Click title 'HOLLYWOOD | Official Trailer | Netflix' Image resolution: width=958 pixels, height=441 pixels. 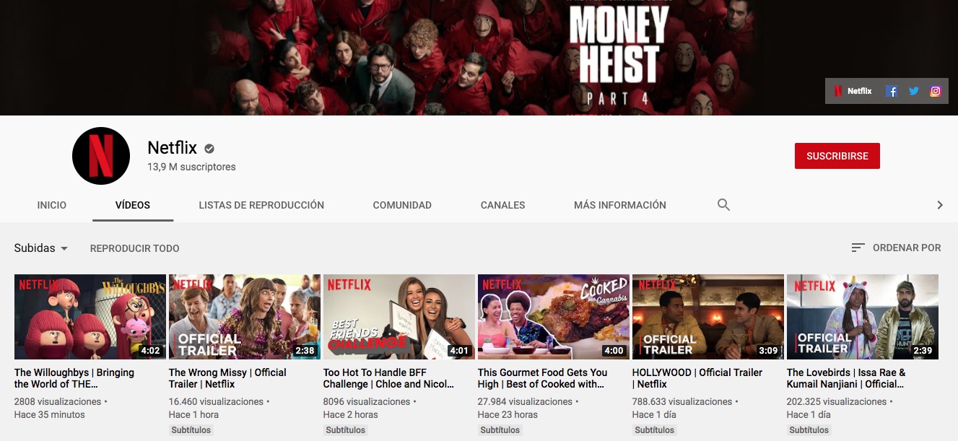click(697, 378)
